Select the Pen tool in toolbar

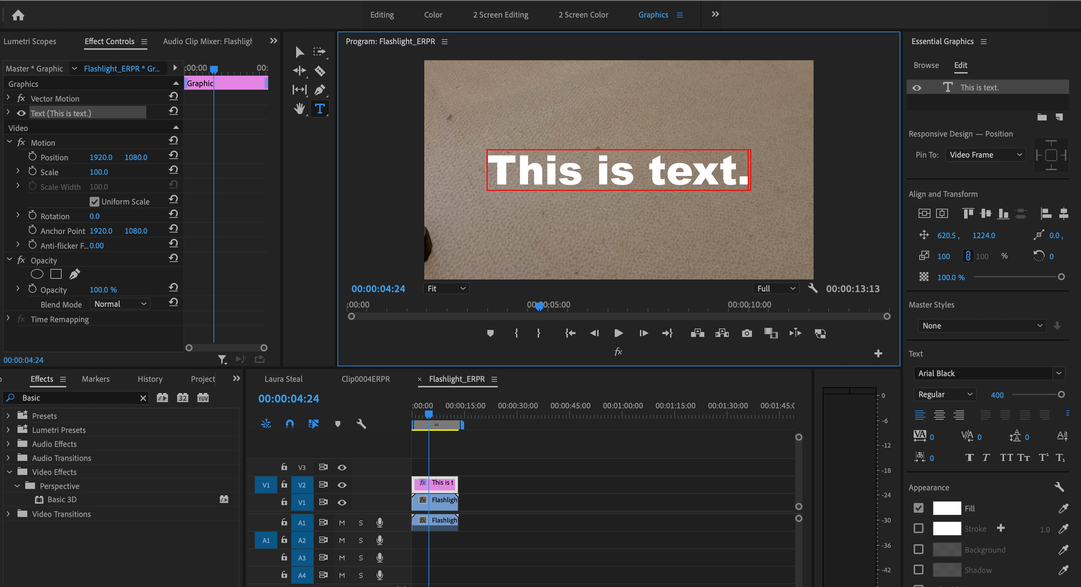pos(320,89)
